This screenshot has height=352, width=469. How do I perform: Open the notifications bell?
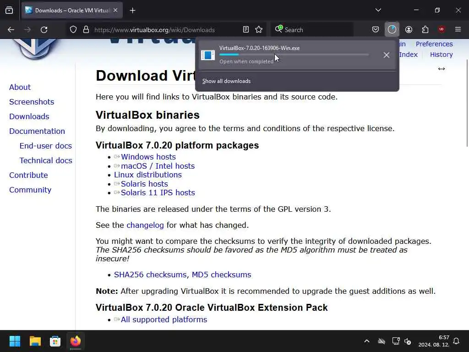click(456, 341)
